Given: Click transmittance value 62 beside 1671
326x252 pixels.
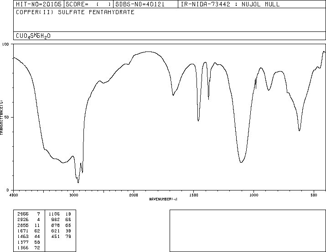Looking at the screenshot, I should (x=37, y=231).
